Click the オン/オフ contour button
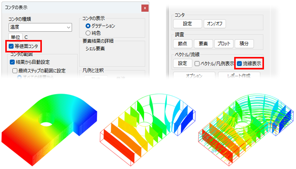Viewport: 296px width, 169px height. tap(215, 24)
